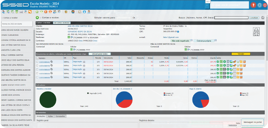
Task: Click the Vencimento column header
Action: click(x=108, y=58)
